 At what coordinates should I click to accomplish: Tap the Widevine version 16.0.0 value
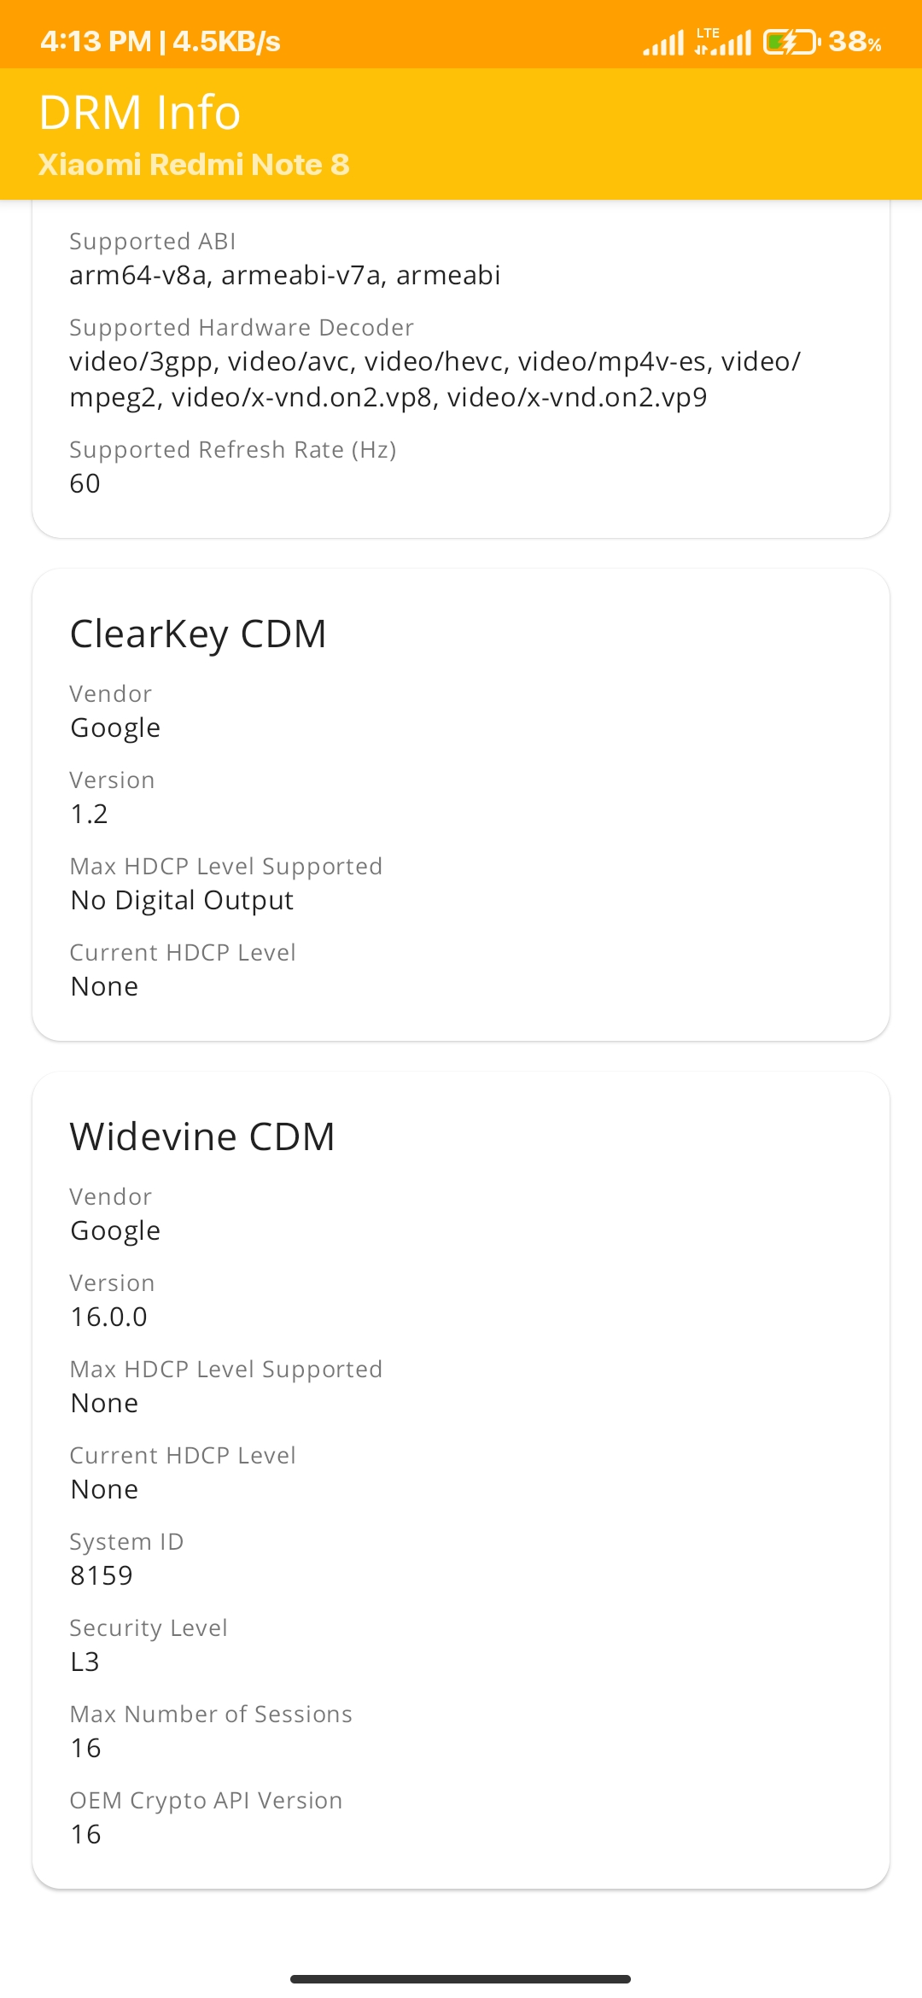108,1317
